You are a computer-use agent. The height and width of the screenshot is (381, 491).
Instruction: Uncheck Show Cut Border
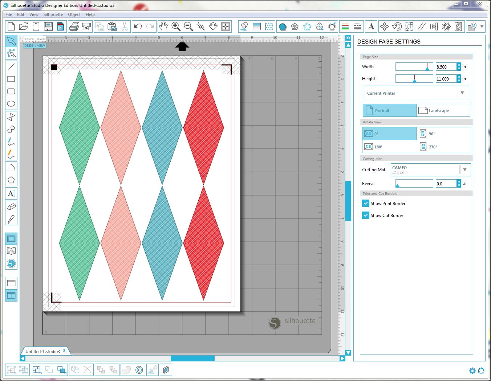366,215
